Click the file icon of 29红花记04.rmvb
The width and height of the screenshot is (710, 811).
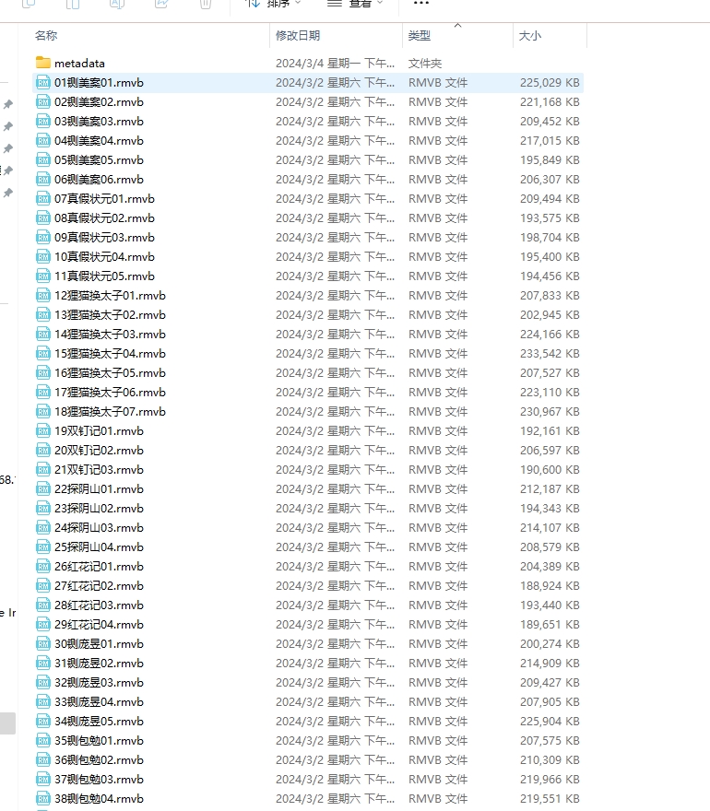click(43, 625)
